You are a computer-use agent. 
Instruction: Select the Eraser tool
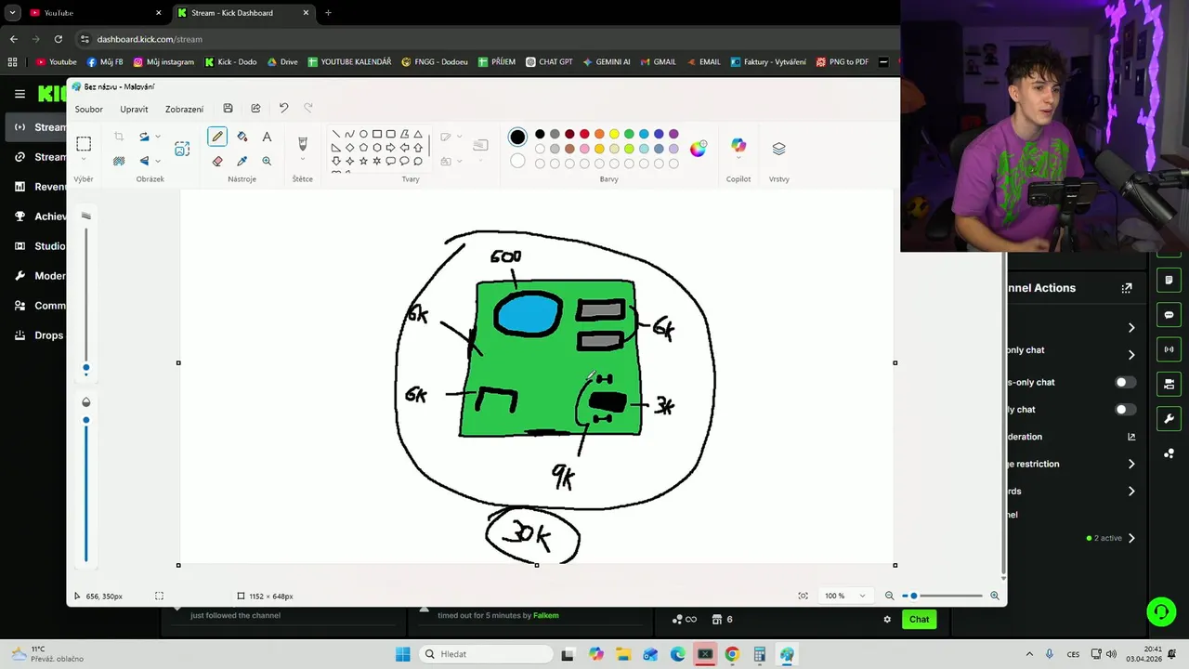click(x=217, y=161)
